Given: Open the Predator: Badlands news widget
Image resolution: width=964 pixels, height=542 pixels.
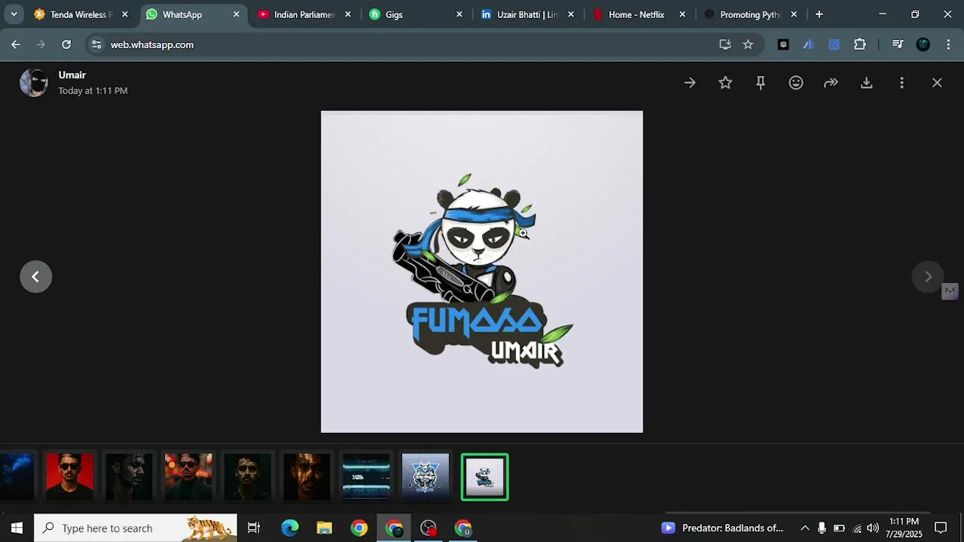Looking at the screenshot, I should (723, 528).
